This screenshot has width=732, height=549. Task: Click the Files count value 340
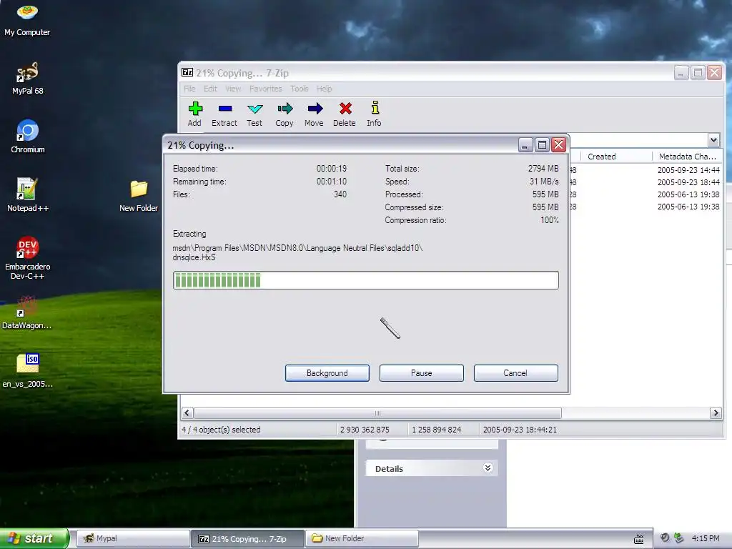coord(340,194)
